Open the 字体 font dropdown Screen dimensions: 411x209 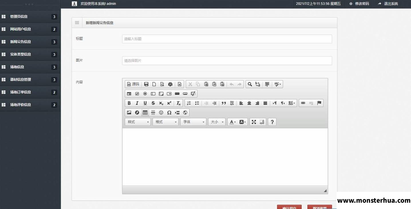(193, 122)
